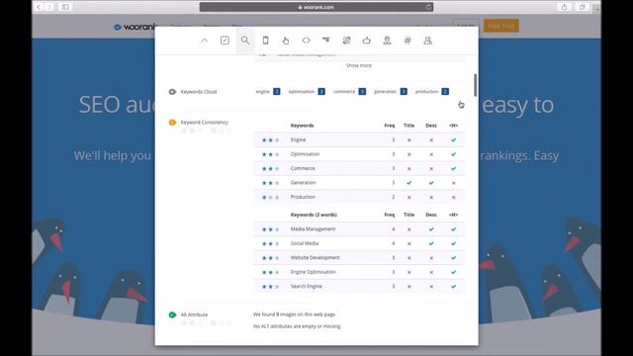This screenshot has width=633, height=356.
Task: Go to the Local map-pin section icon
Action: pyautogui.click(x=387, y=41)
